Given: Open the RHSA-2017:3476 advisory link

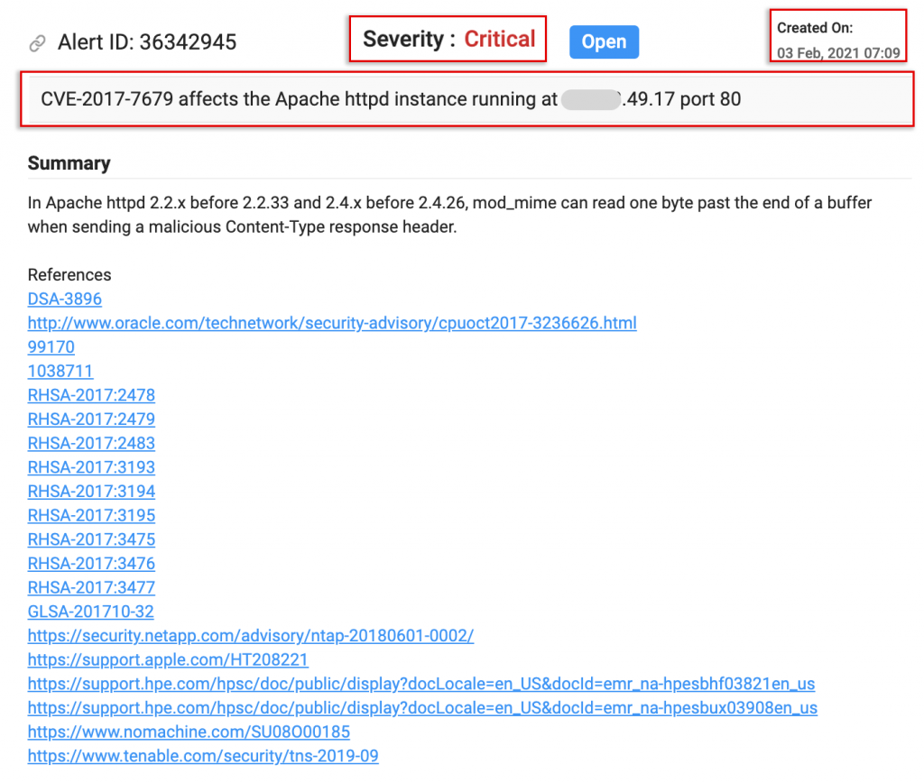Looking at the screenshot, I should pos(91,564).
